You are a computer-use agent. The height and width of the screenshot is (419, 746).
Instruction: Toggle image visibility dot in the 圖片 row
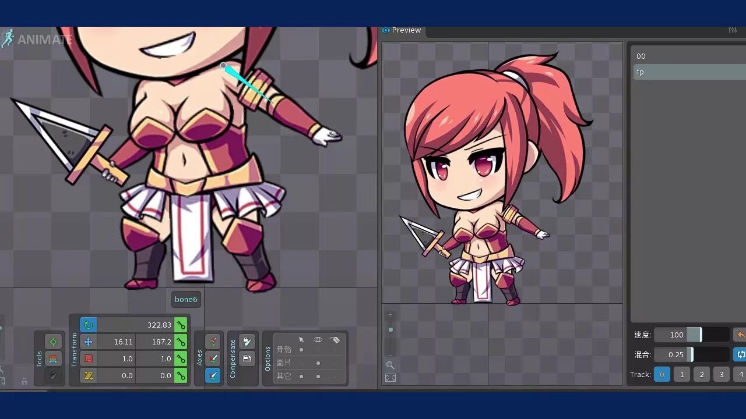[x=318, y=363]
